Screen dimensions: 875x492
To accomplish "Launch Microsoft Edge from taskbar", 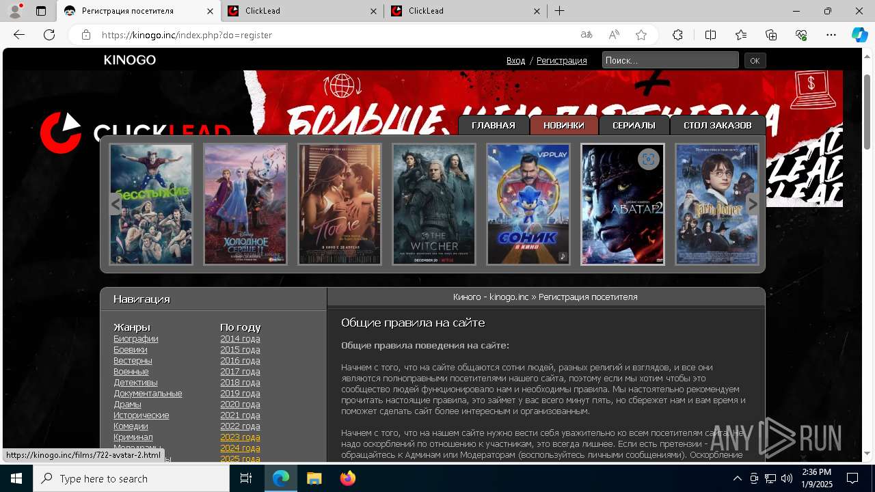I will pyautogui.click(x=281, y=478).
